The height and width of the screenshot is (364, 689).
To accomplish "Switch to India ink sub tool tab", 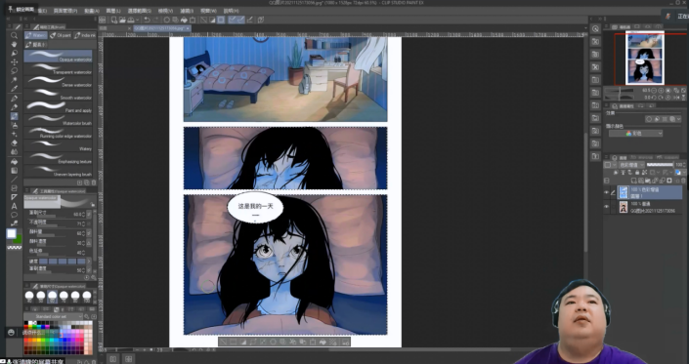I will (x=84, y=35).
